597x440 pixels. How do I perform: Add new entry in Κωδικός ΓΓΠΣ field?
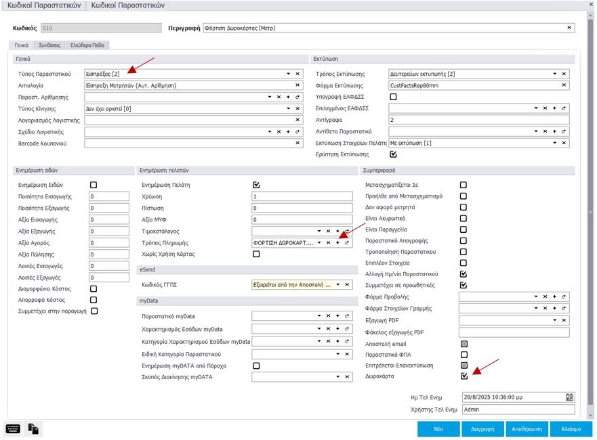337,285
